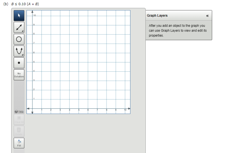This screenshot has width=228, height=153.
Task: Select the pointer arrow tool
Action: (x=19, y=16)
